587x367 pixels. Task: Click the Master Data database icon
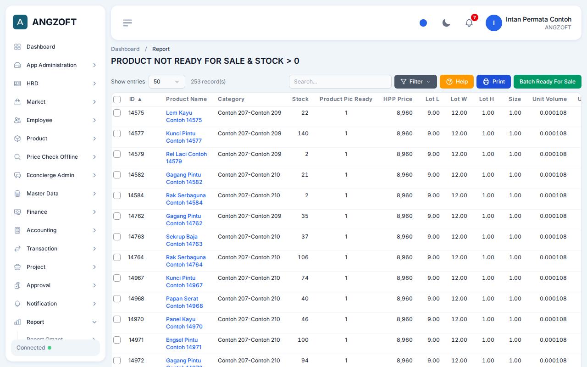pos(17,194)
